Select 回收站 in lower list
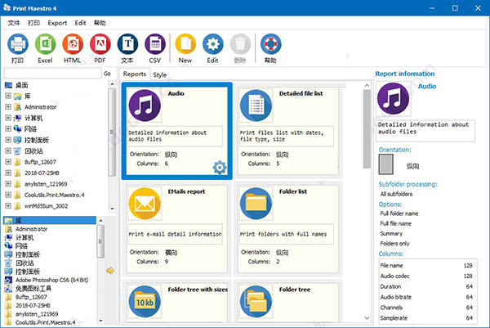490x328 pixels. [x=24, y=263]
